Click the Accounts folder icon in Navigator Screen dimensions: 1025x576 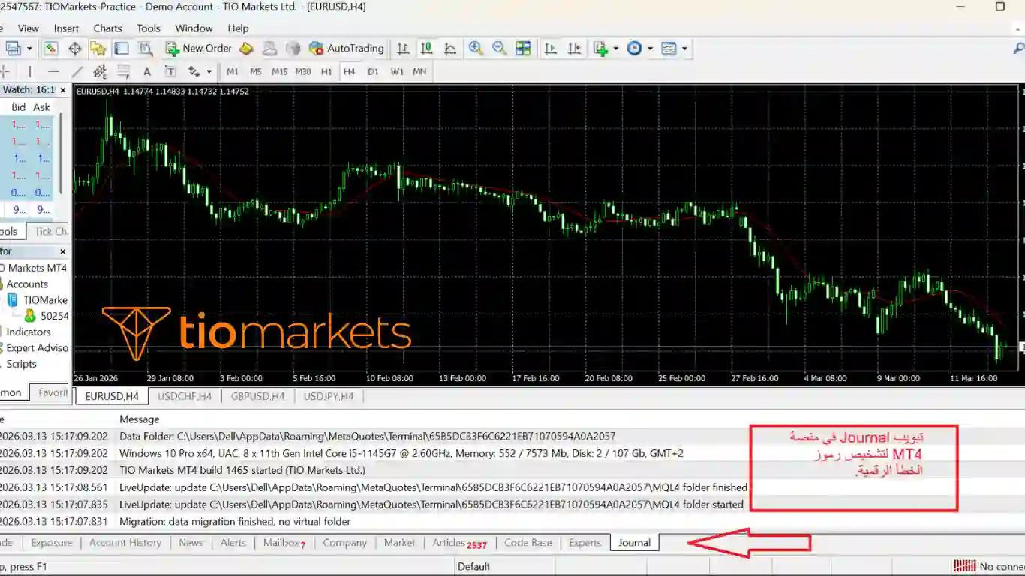click(2, 284)
